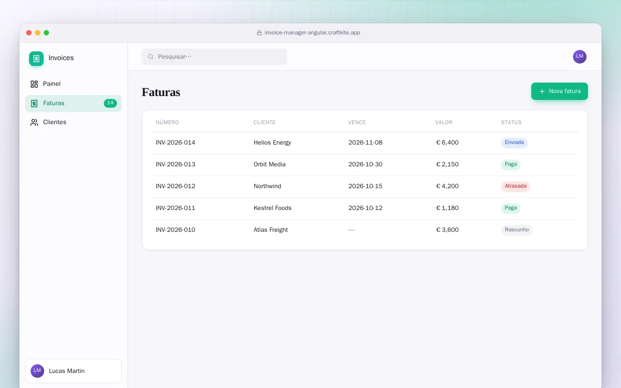The height and width of the screenshot is (388, 621).
Task: Click the due date 2026-11-08
Action: [x=365, y=143]
